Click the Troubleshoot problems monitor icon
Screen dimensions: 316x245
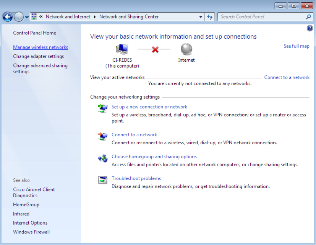click(102, 180)
